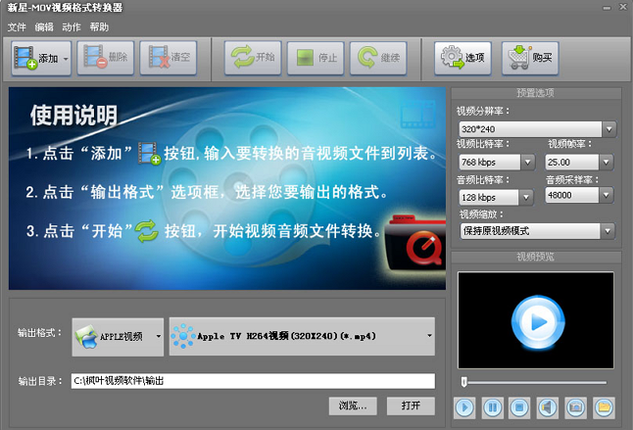Screen dimensions: 633x430
Task: Click the 输出格式： label
Action: 39,333
